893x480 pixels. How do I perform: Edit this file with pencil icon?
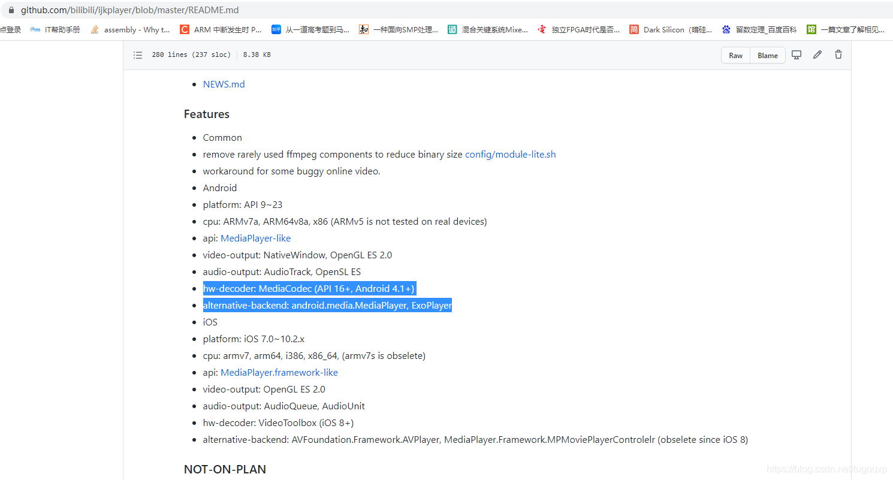817,55
